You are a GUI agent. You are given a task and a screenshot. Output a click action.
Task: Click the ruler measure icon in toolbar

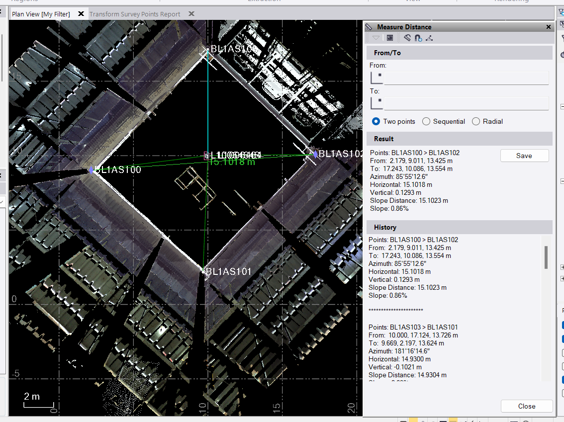point(407,38)
